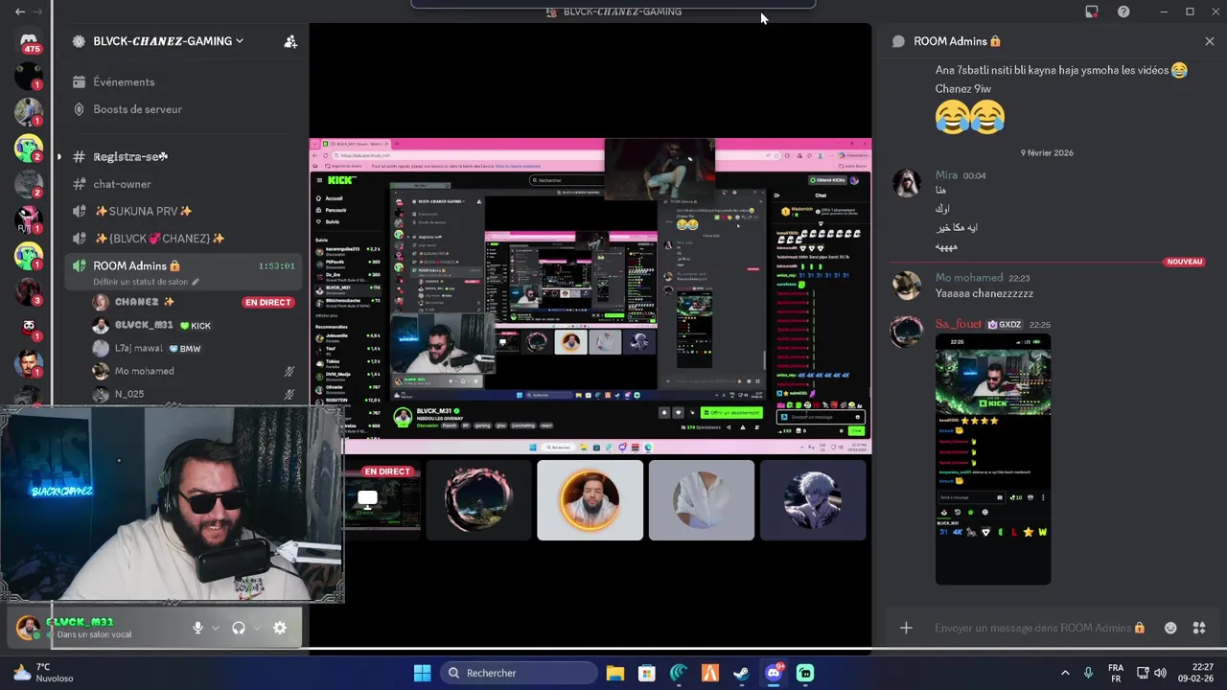Open the FRA language indicator
This screenshot has height=690, width=1227.
tap(1116, 673)
